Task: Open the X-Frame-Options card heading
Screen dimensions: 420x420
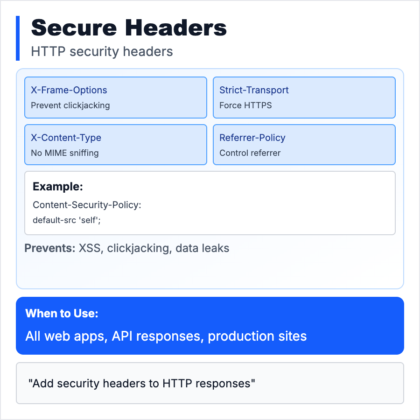Action: 69,90
